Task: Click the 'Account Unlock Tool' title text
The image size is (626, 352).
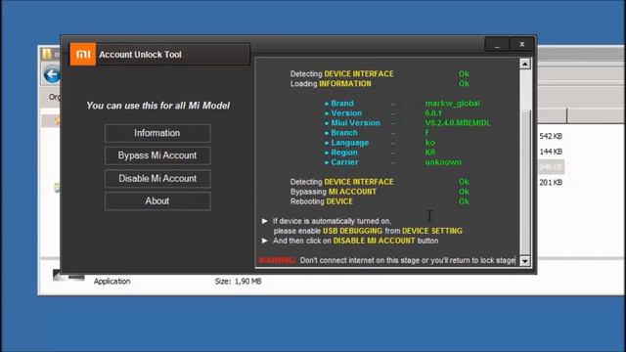Action: tap(140, 55)
